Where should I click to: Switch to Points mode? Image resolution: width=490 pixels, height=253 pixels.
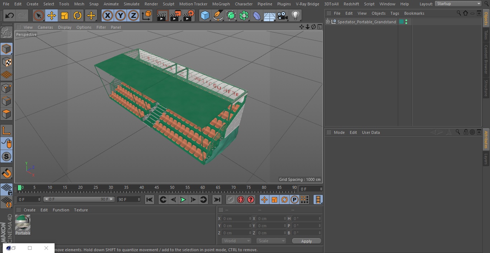point(6,88)
